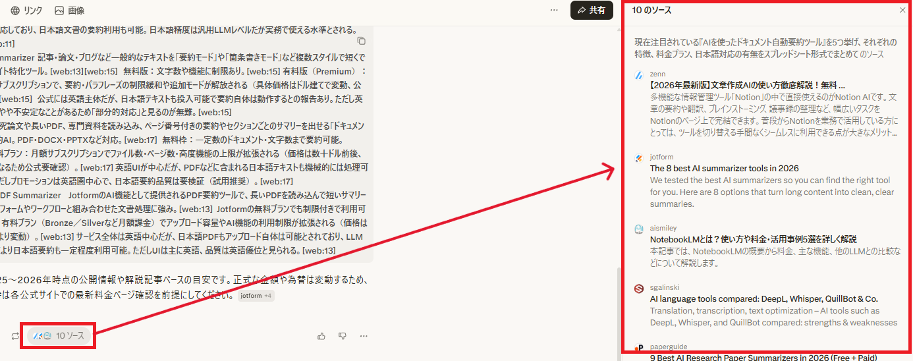Click the リンク globe button

click(x=26, y=11)
